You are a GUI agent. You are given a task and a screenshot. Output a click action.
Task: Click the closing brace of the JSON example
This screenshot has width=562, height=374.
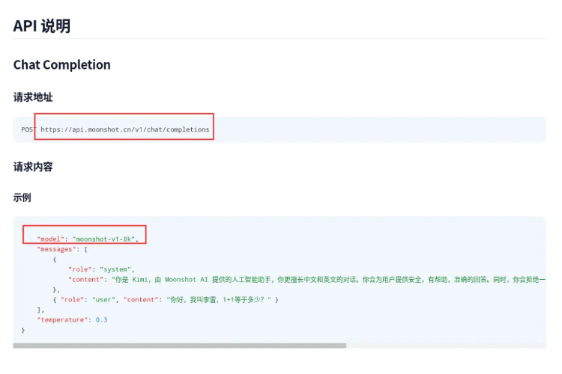23,330
